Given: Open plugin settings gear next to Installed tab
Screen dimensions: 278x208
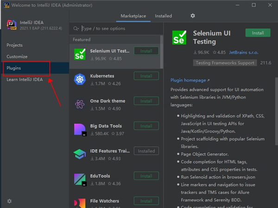Looking at the screenshot, I should click(x=193, y=16).
